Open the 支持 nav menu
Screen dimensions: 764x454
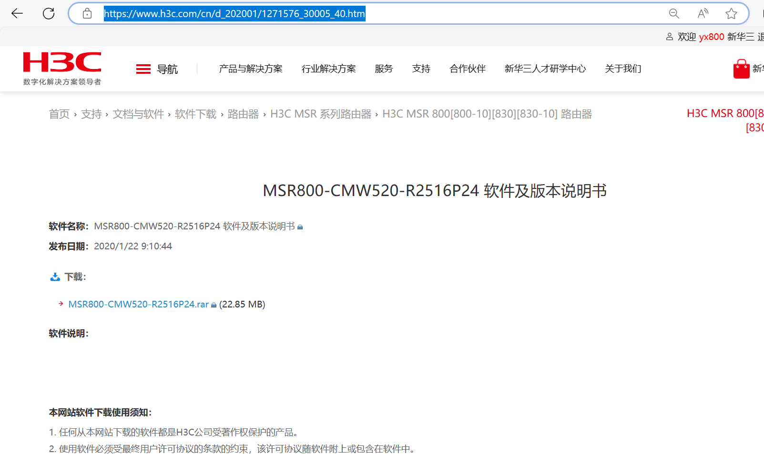tap(421, 69)
